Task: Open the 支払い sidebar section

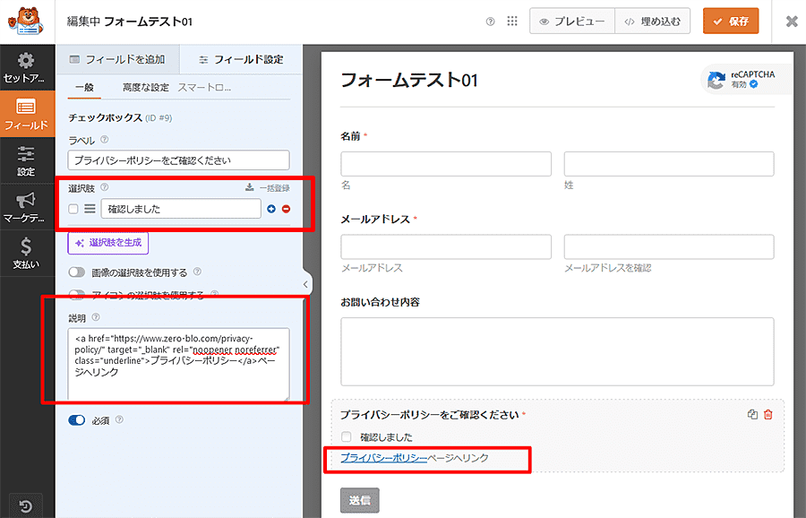Action: point(26,253)
